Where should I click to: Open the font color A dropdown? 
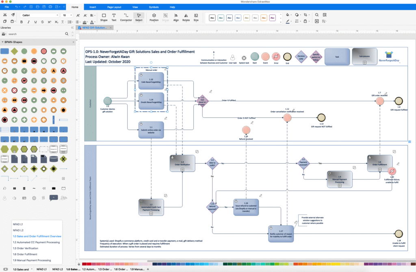[x=92, y=22]
